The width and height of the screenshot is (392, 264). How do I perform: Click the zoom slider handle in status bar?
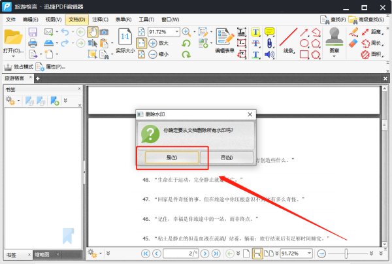(x=346, y=254)
